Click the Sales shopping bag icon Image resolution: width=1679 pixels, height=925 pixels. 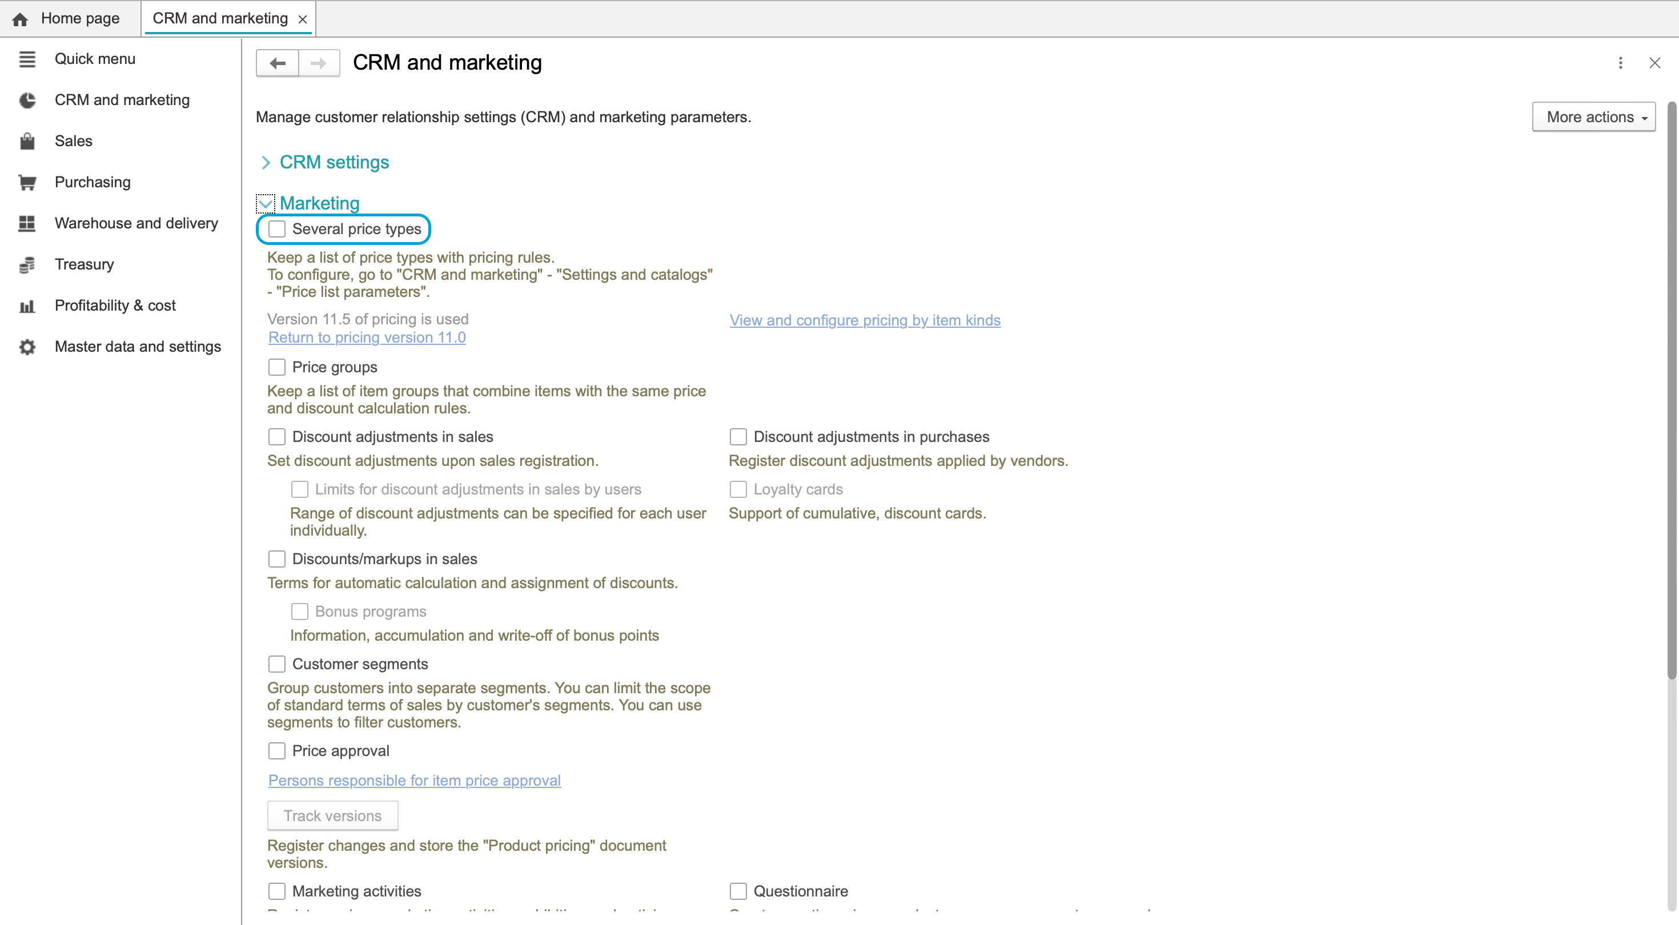27,142
